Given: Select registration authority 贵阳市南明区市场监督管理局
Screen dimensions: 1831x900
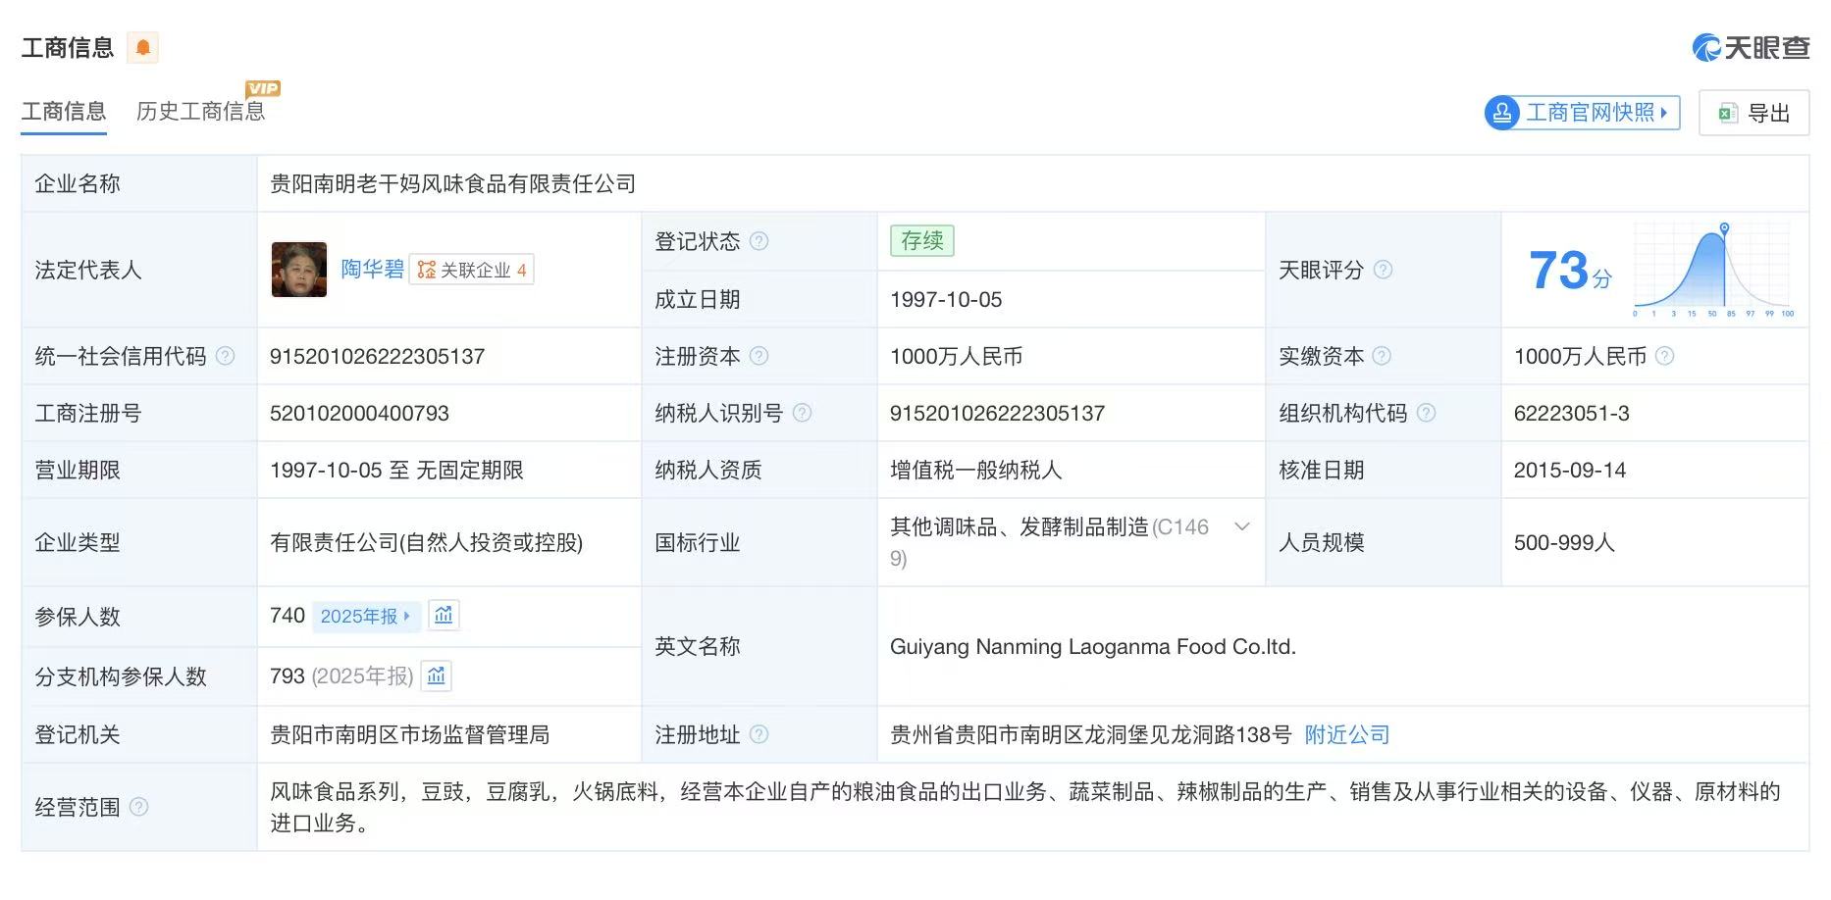Looking at the screenshot, I should 409,734.
